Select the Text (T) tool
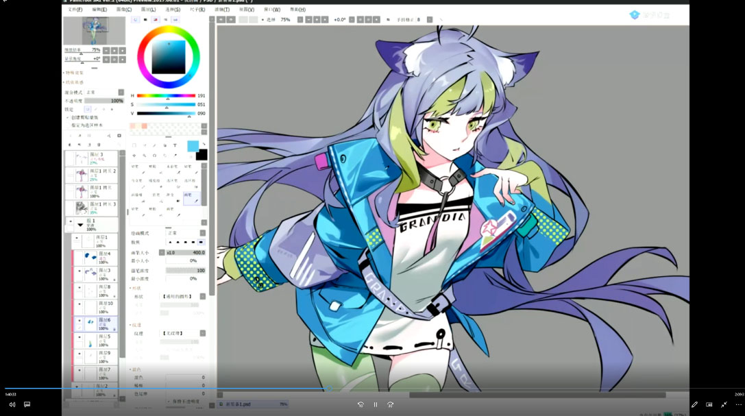This screenshot has width=745, height=416. coord(175,145)
